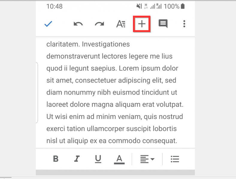
Task: Tap the battery icon in status bar
Action: (183, 6)
